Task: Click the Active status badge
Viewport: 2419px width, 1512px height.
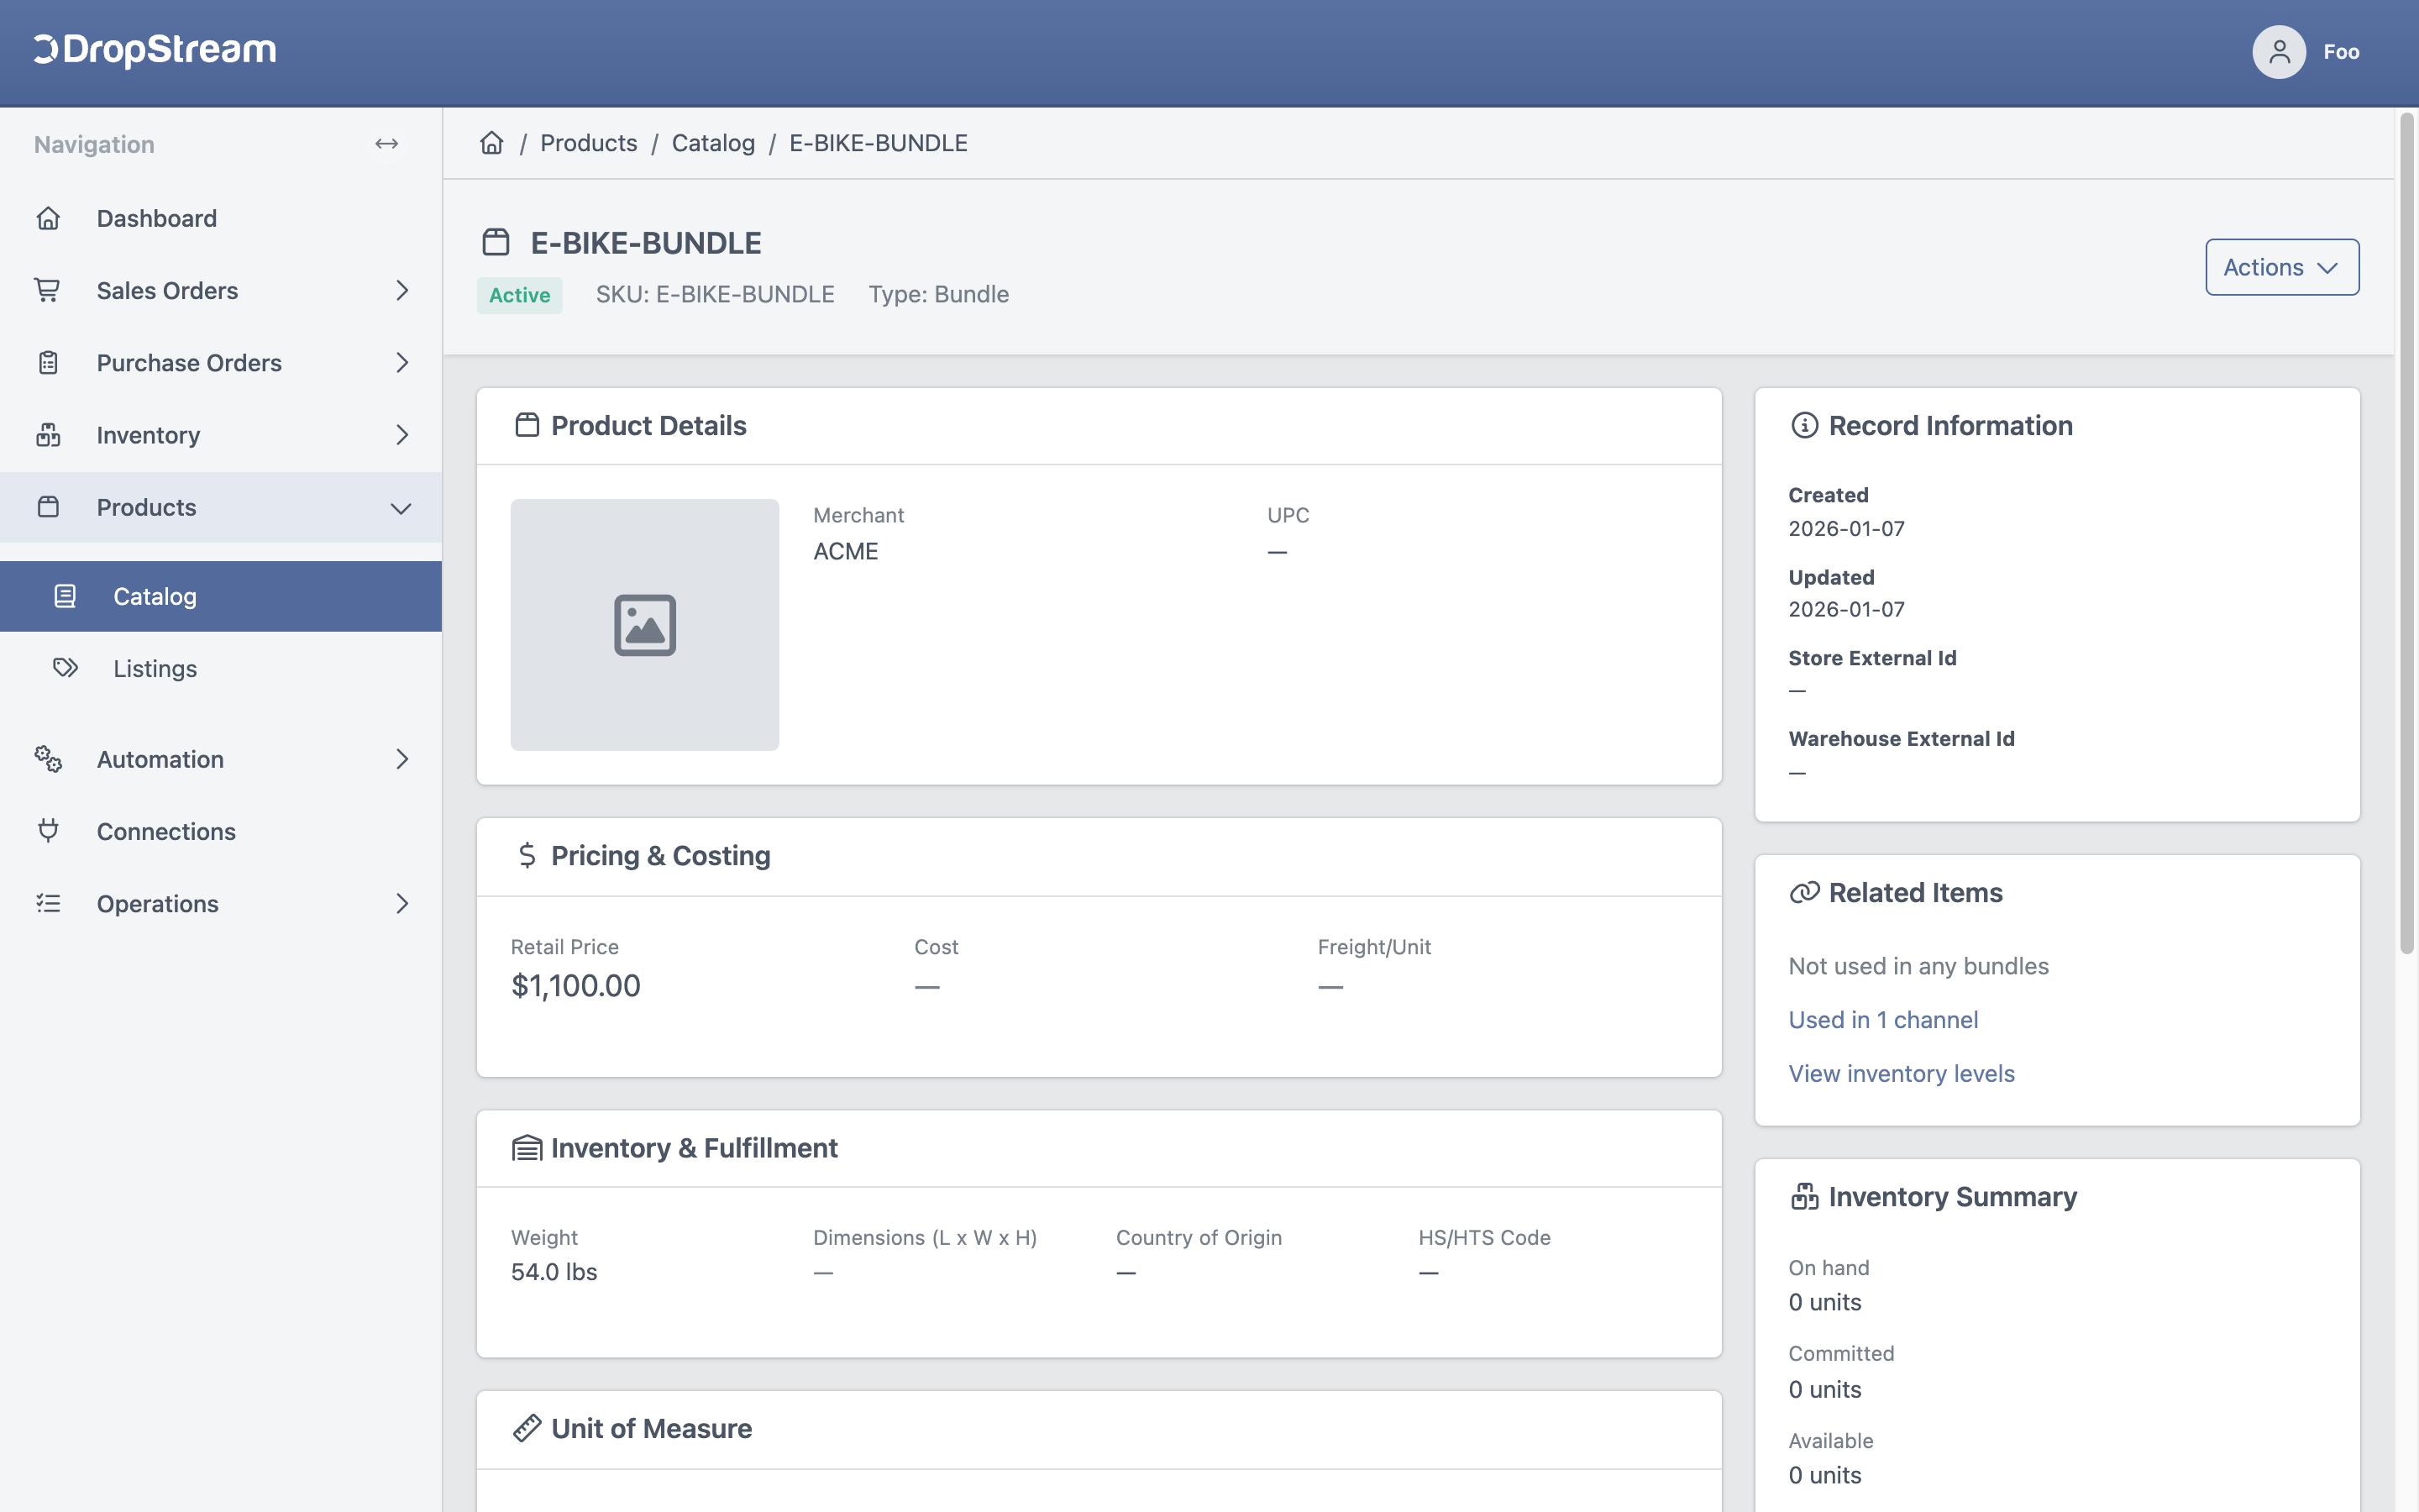Action: [520, 295]
